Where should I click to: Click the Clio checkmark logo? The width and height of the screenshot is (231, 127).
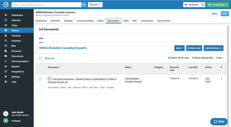pyautogui.click(x=5, y=5)
